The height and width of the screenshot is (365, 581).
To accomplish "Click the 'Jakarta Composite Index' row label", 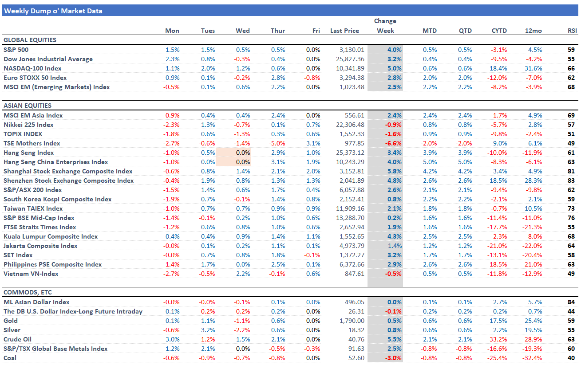I will [40, 246].
